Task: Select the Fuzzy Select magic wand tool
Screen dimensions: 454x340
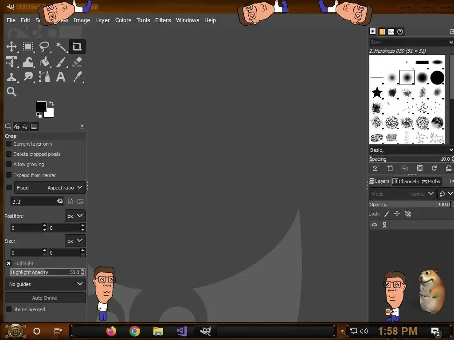Action: coord(61,46)
